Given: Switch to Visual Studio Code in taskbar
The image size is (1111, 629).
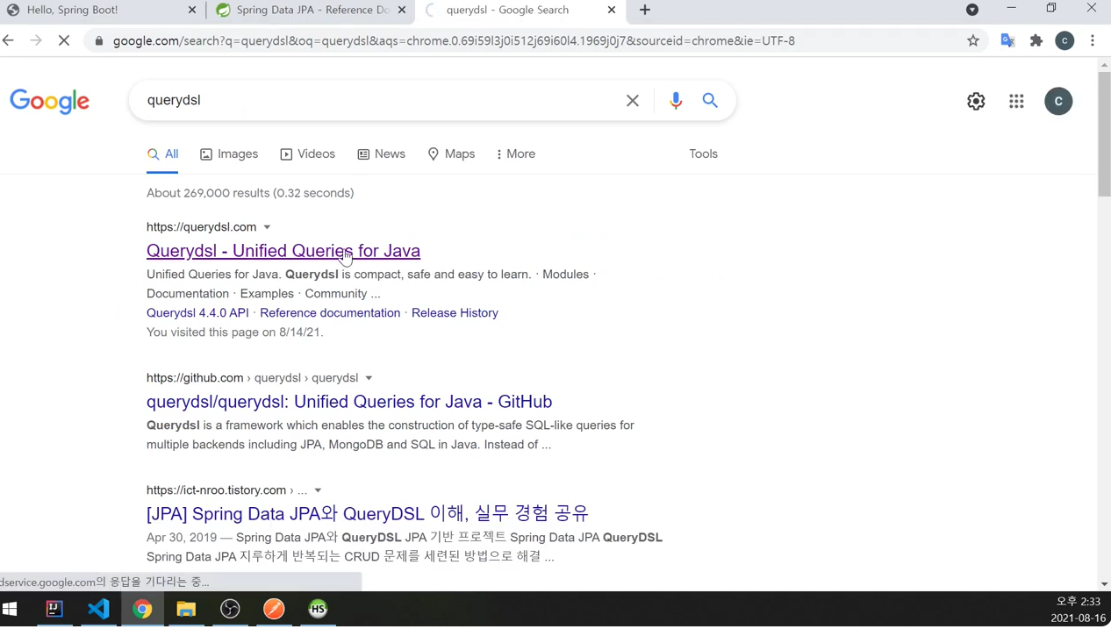Looking at the screenshot, I should (98, 609).
